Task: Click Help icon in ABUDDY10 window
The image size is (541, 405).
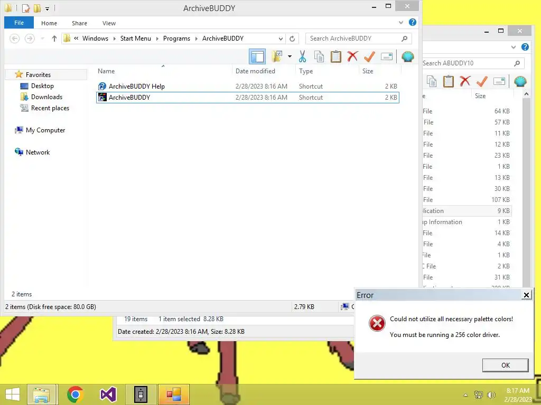Action: tap(525, 47)
